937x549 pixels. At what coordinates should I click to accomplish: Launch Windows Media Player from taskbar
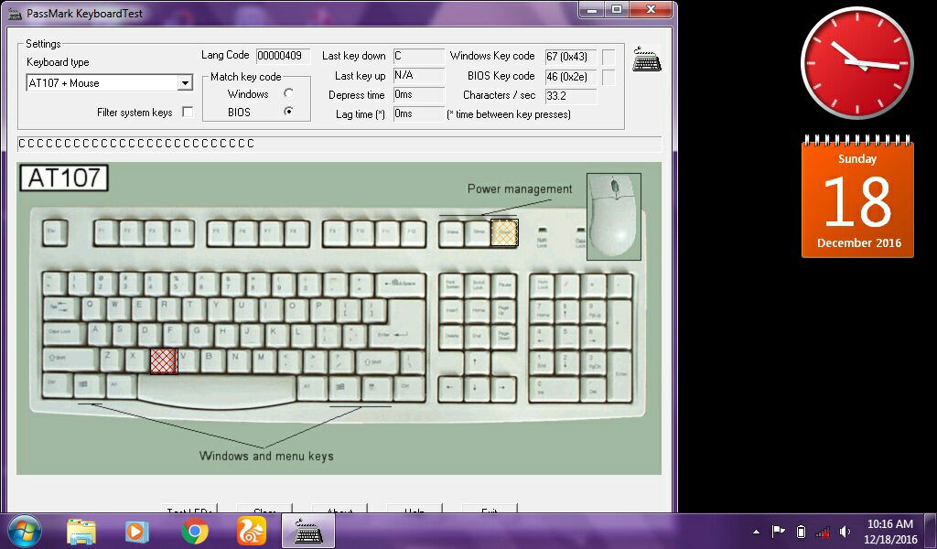137,531
